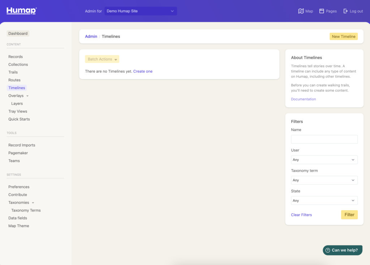This screenshot has height=265, width=370.
Task: Open the Demo Humap Site selector
Action: point(141,11)
